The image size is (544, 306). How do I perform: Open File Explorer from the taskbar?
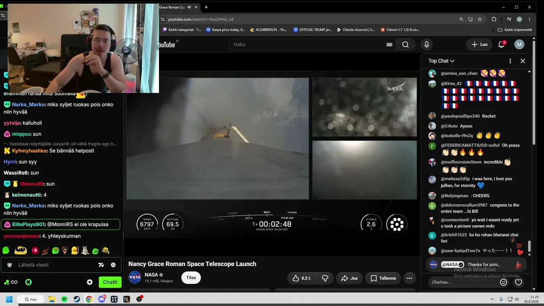point(51,299)
